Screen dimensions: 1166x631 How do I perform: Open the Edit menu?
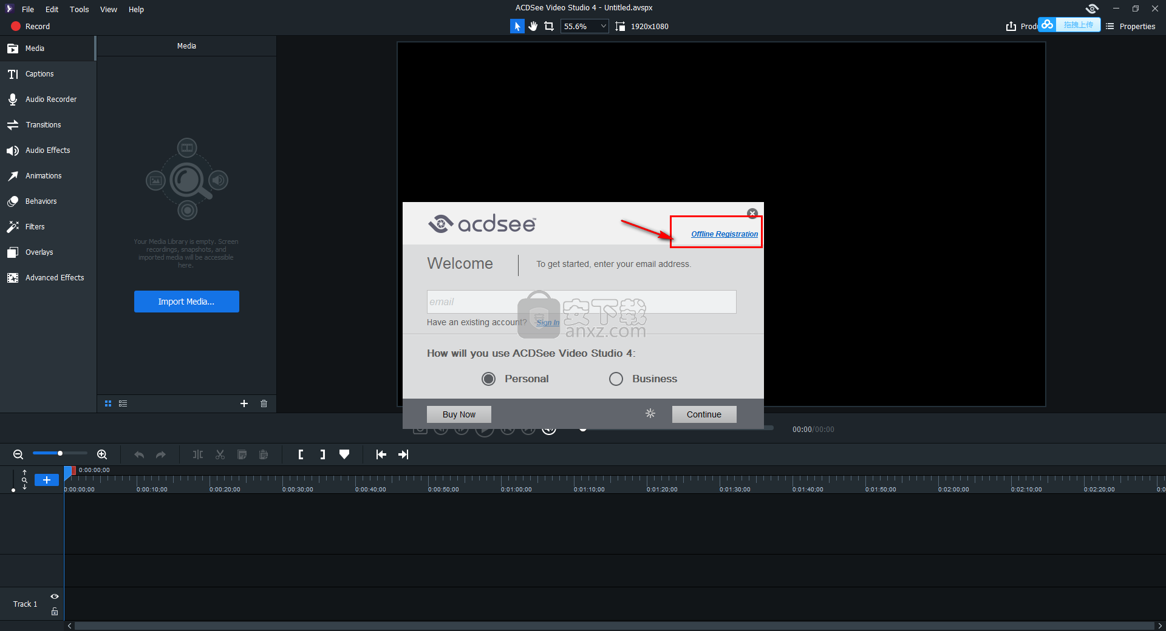[52, 9]
